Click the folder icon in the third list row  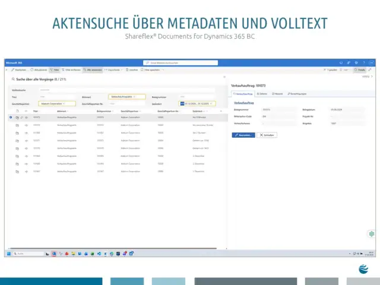tap(17, 133)
